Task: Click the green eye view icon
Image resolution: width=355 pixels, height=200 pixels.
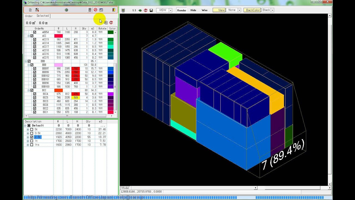Action: pyautogui.click(x=140, y=10)
